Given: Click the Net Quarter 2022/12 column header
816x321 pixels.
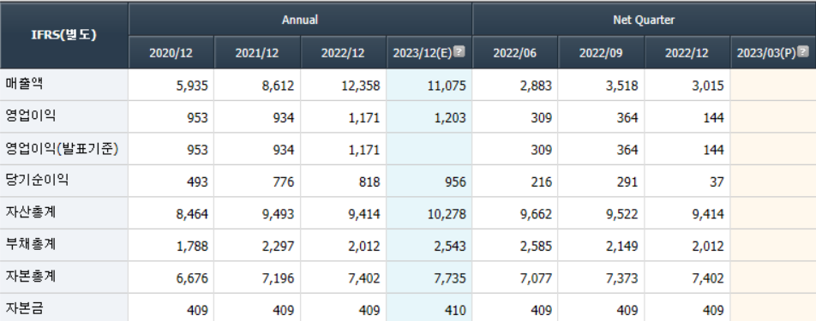Looking at the screenshot, I should (x=687, y=53).
